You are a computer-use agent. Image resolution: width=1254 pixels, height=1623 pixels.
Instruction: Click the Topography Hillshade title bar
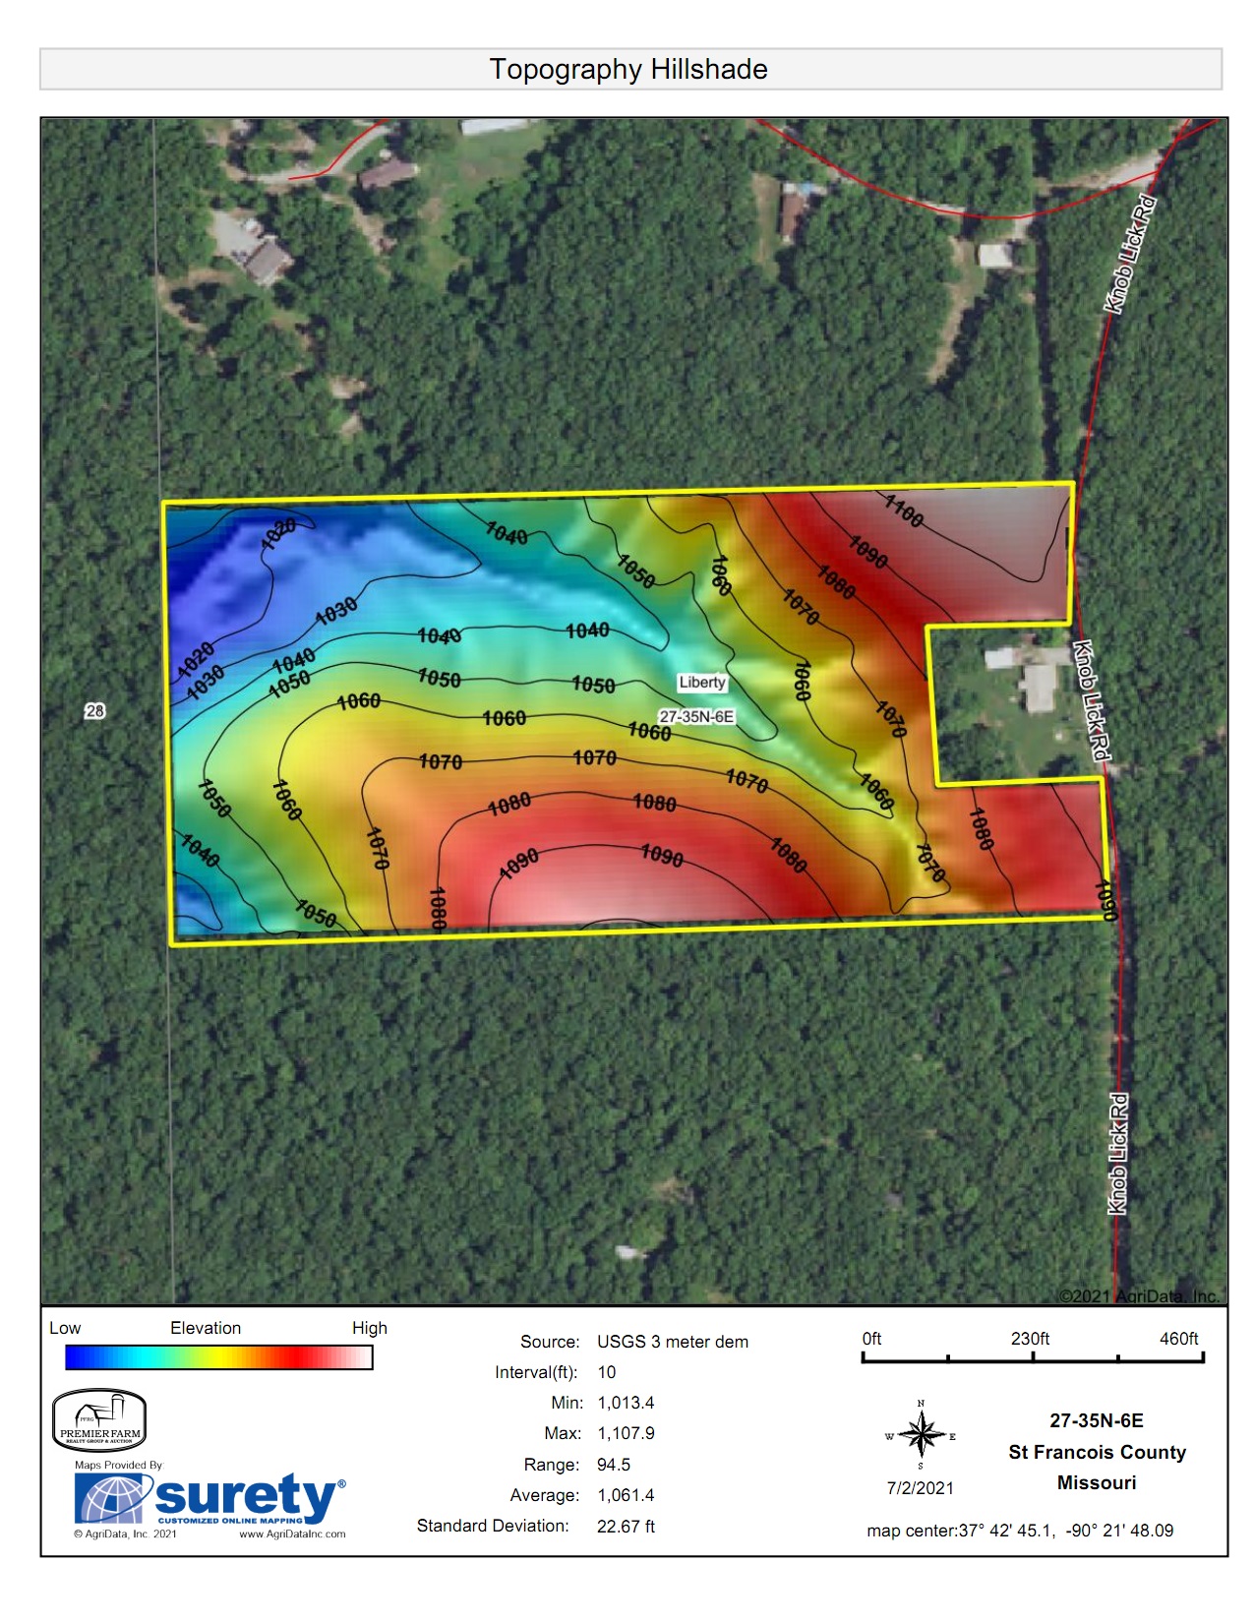(x=629, y=69)
